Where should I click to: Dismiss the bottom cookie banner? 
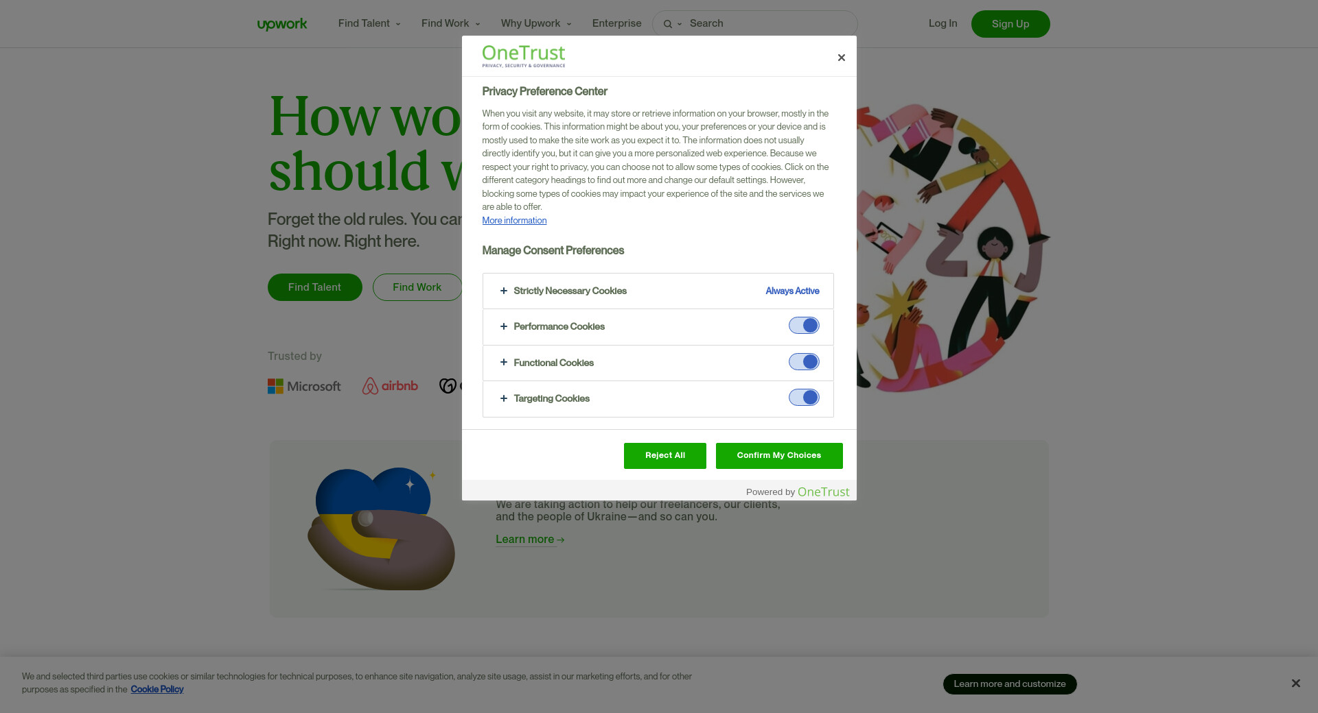click(1295, 684)
